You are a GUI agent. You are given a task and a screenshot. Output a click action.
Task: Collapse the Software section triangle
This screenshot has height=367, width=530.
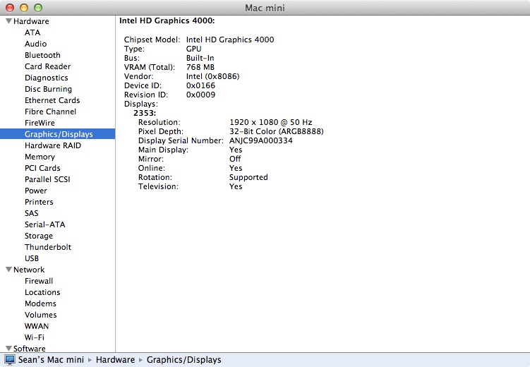(8, 348)
